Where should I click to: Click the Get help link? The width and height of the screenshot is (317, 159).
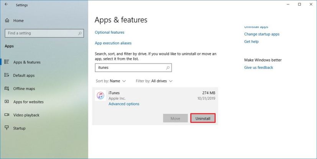pos(251,42)
